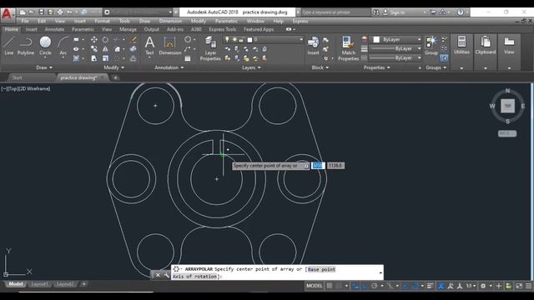534x300 pixels.
Task: Click the viewport controls label [-][Top][2D Wireframe]
Action: [26, 89]
